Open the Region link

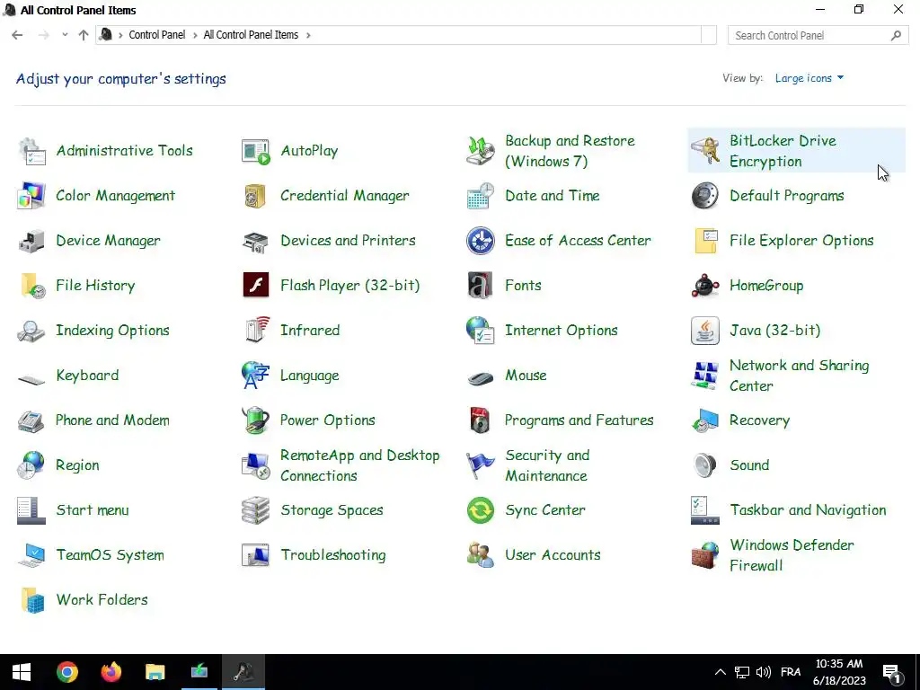click(77, 466)
